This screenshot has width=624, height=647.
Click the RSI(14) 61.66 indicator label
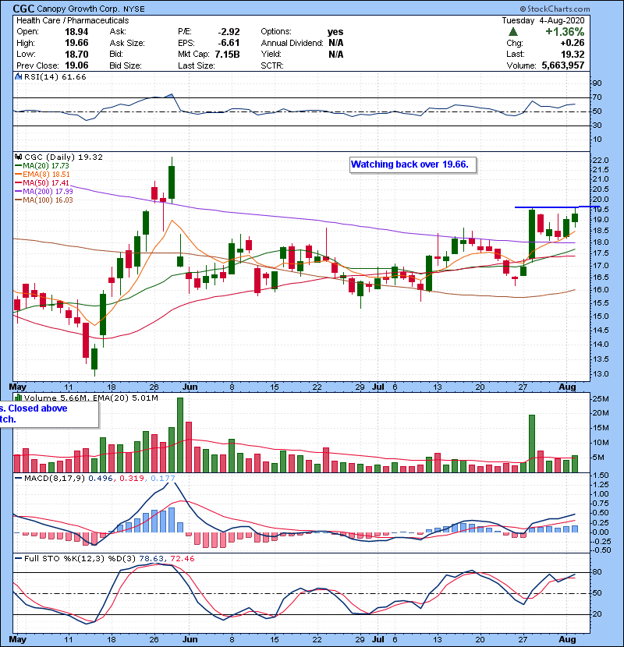tap(55, 76)
